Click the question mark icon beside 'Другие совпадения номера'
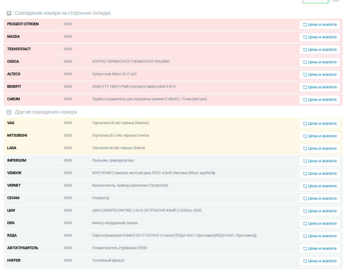 click(9, 112)
